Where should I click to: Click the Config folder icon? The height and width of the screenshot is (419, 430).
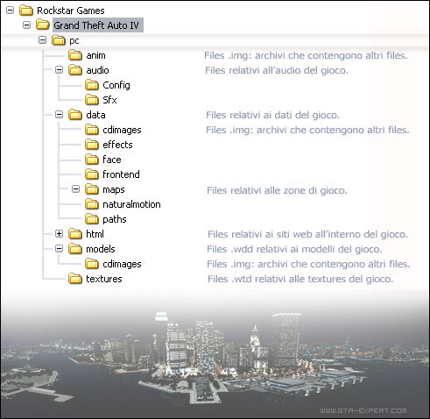tap(92, 85)
